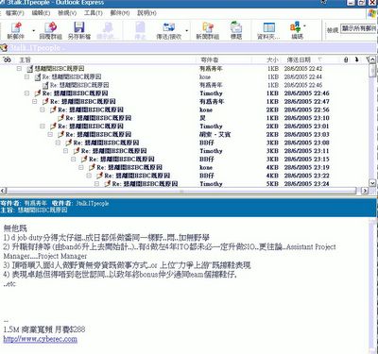Click the glasses watch column header

click(7, 59)
